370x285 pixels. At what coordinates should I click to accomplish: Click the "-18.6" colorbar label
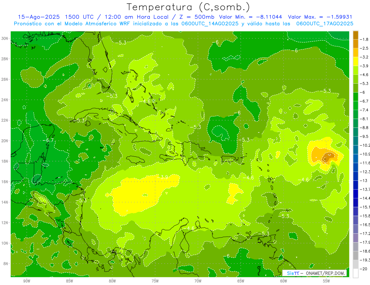click(x=365, y=251)
